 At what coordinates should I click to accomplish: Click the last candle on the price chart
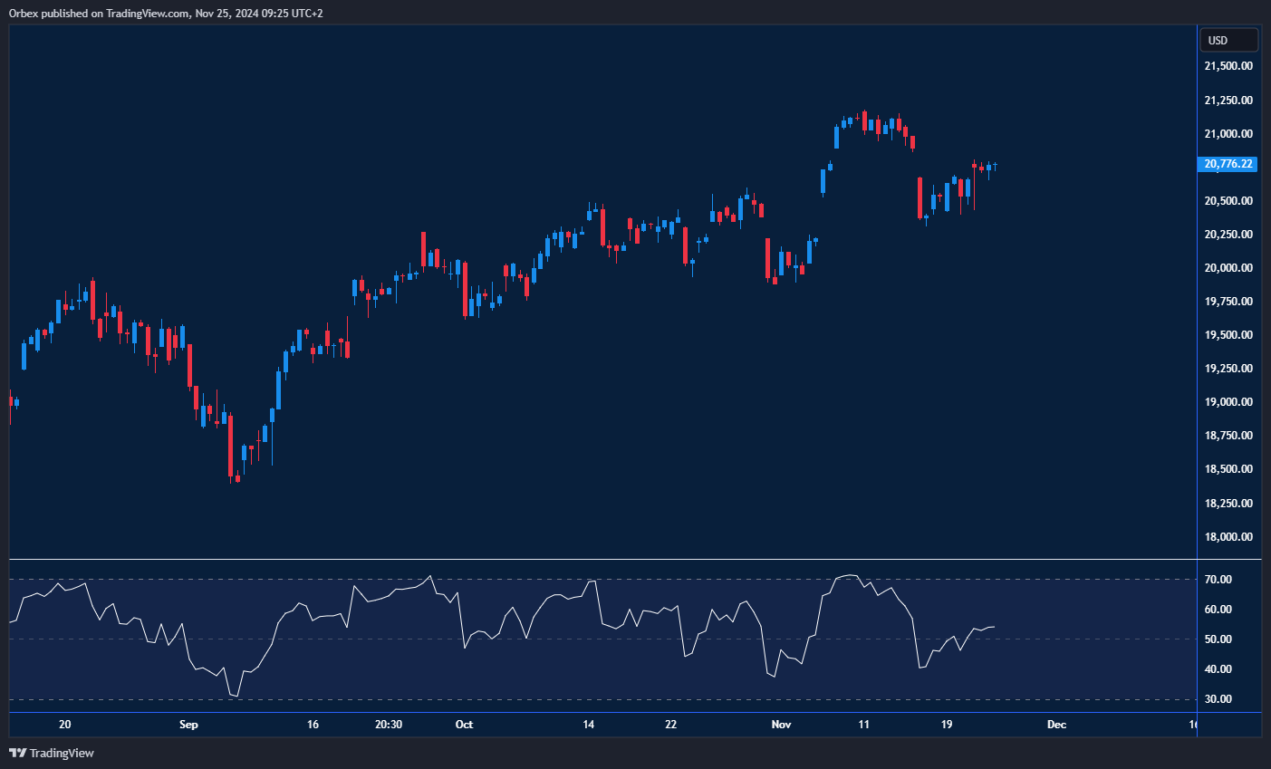pos(996,166)
